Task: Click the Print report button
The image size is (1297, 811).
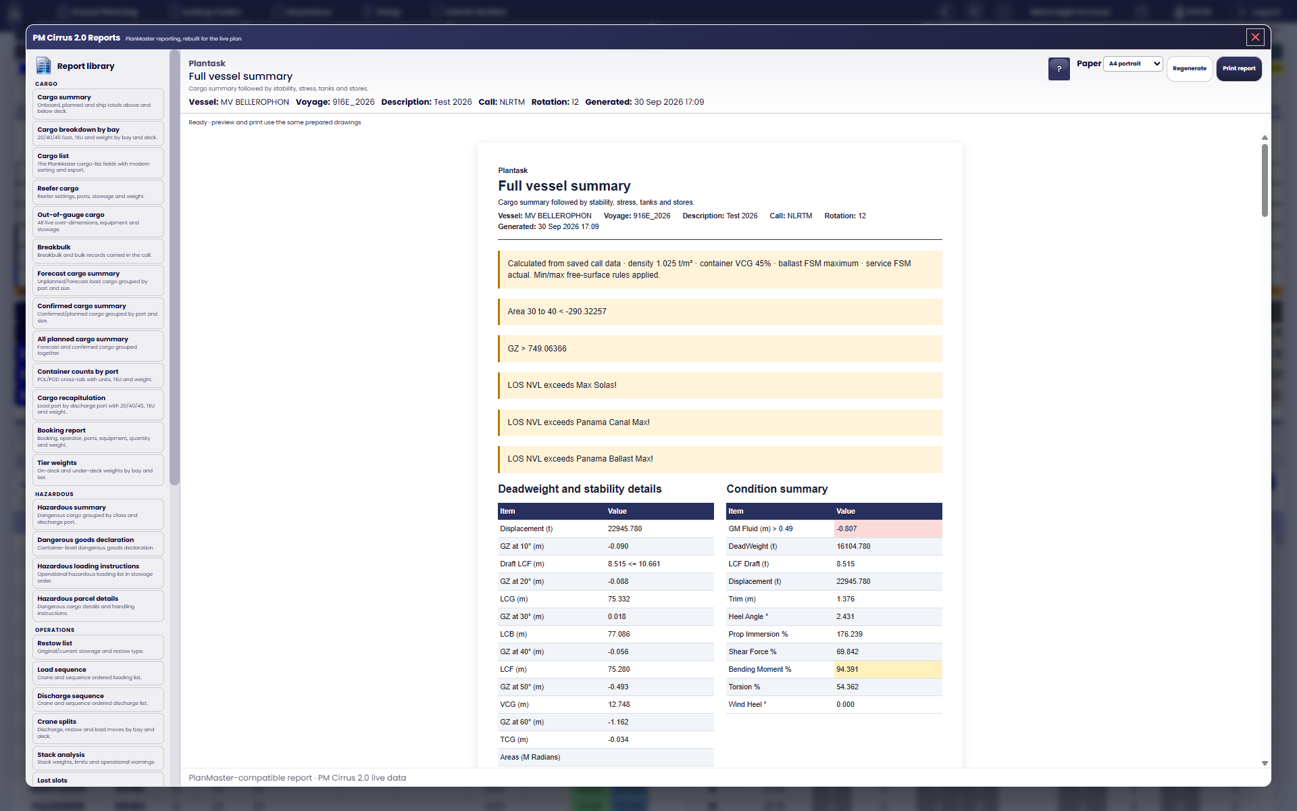Action: tap(1239, 68)
